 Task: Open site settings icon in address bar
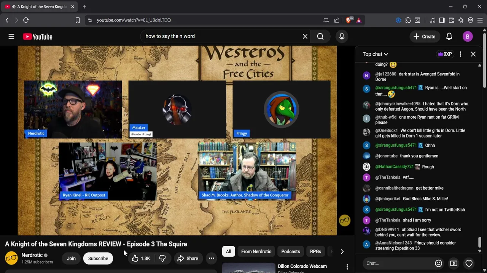(90, 20)
